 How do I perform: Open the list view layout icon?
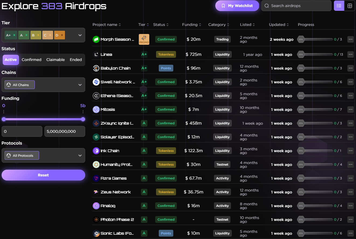pos(339,5)
